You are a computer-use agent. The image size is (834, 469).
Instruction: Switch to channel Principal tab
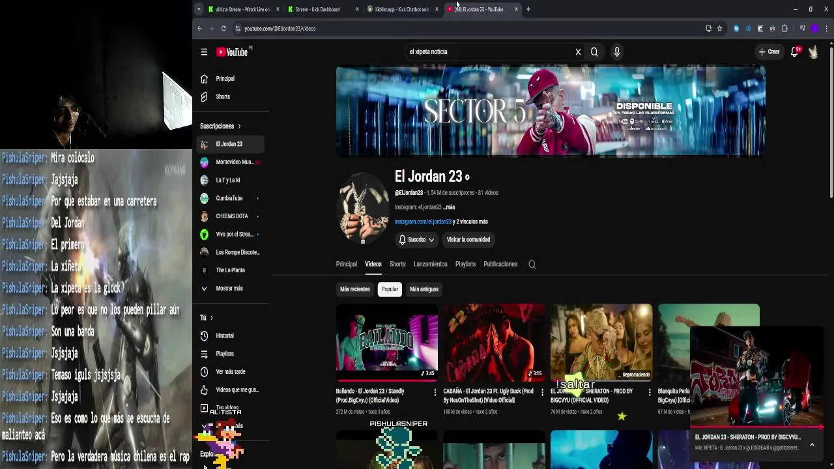coord(346,264)
